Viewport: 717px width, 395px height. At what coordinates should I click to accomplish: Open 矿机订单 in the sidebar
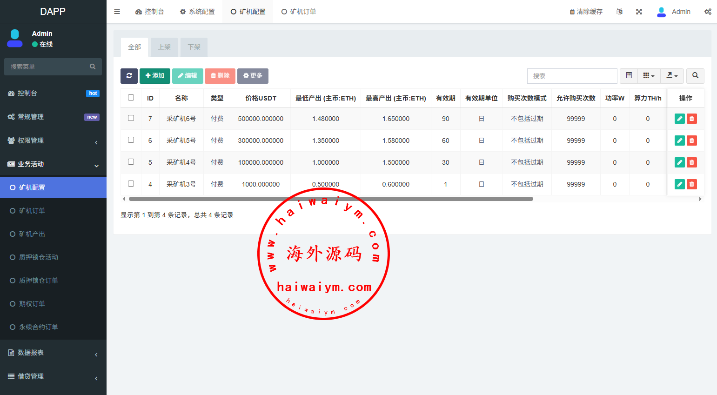[32, 211]
